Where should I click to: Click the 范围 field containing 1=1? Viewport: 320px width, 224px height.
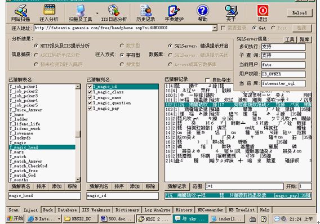click(245, 186)
